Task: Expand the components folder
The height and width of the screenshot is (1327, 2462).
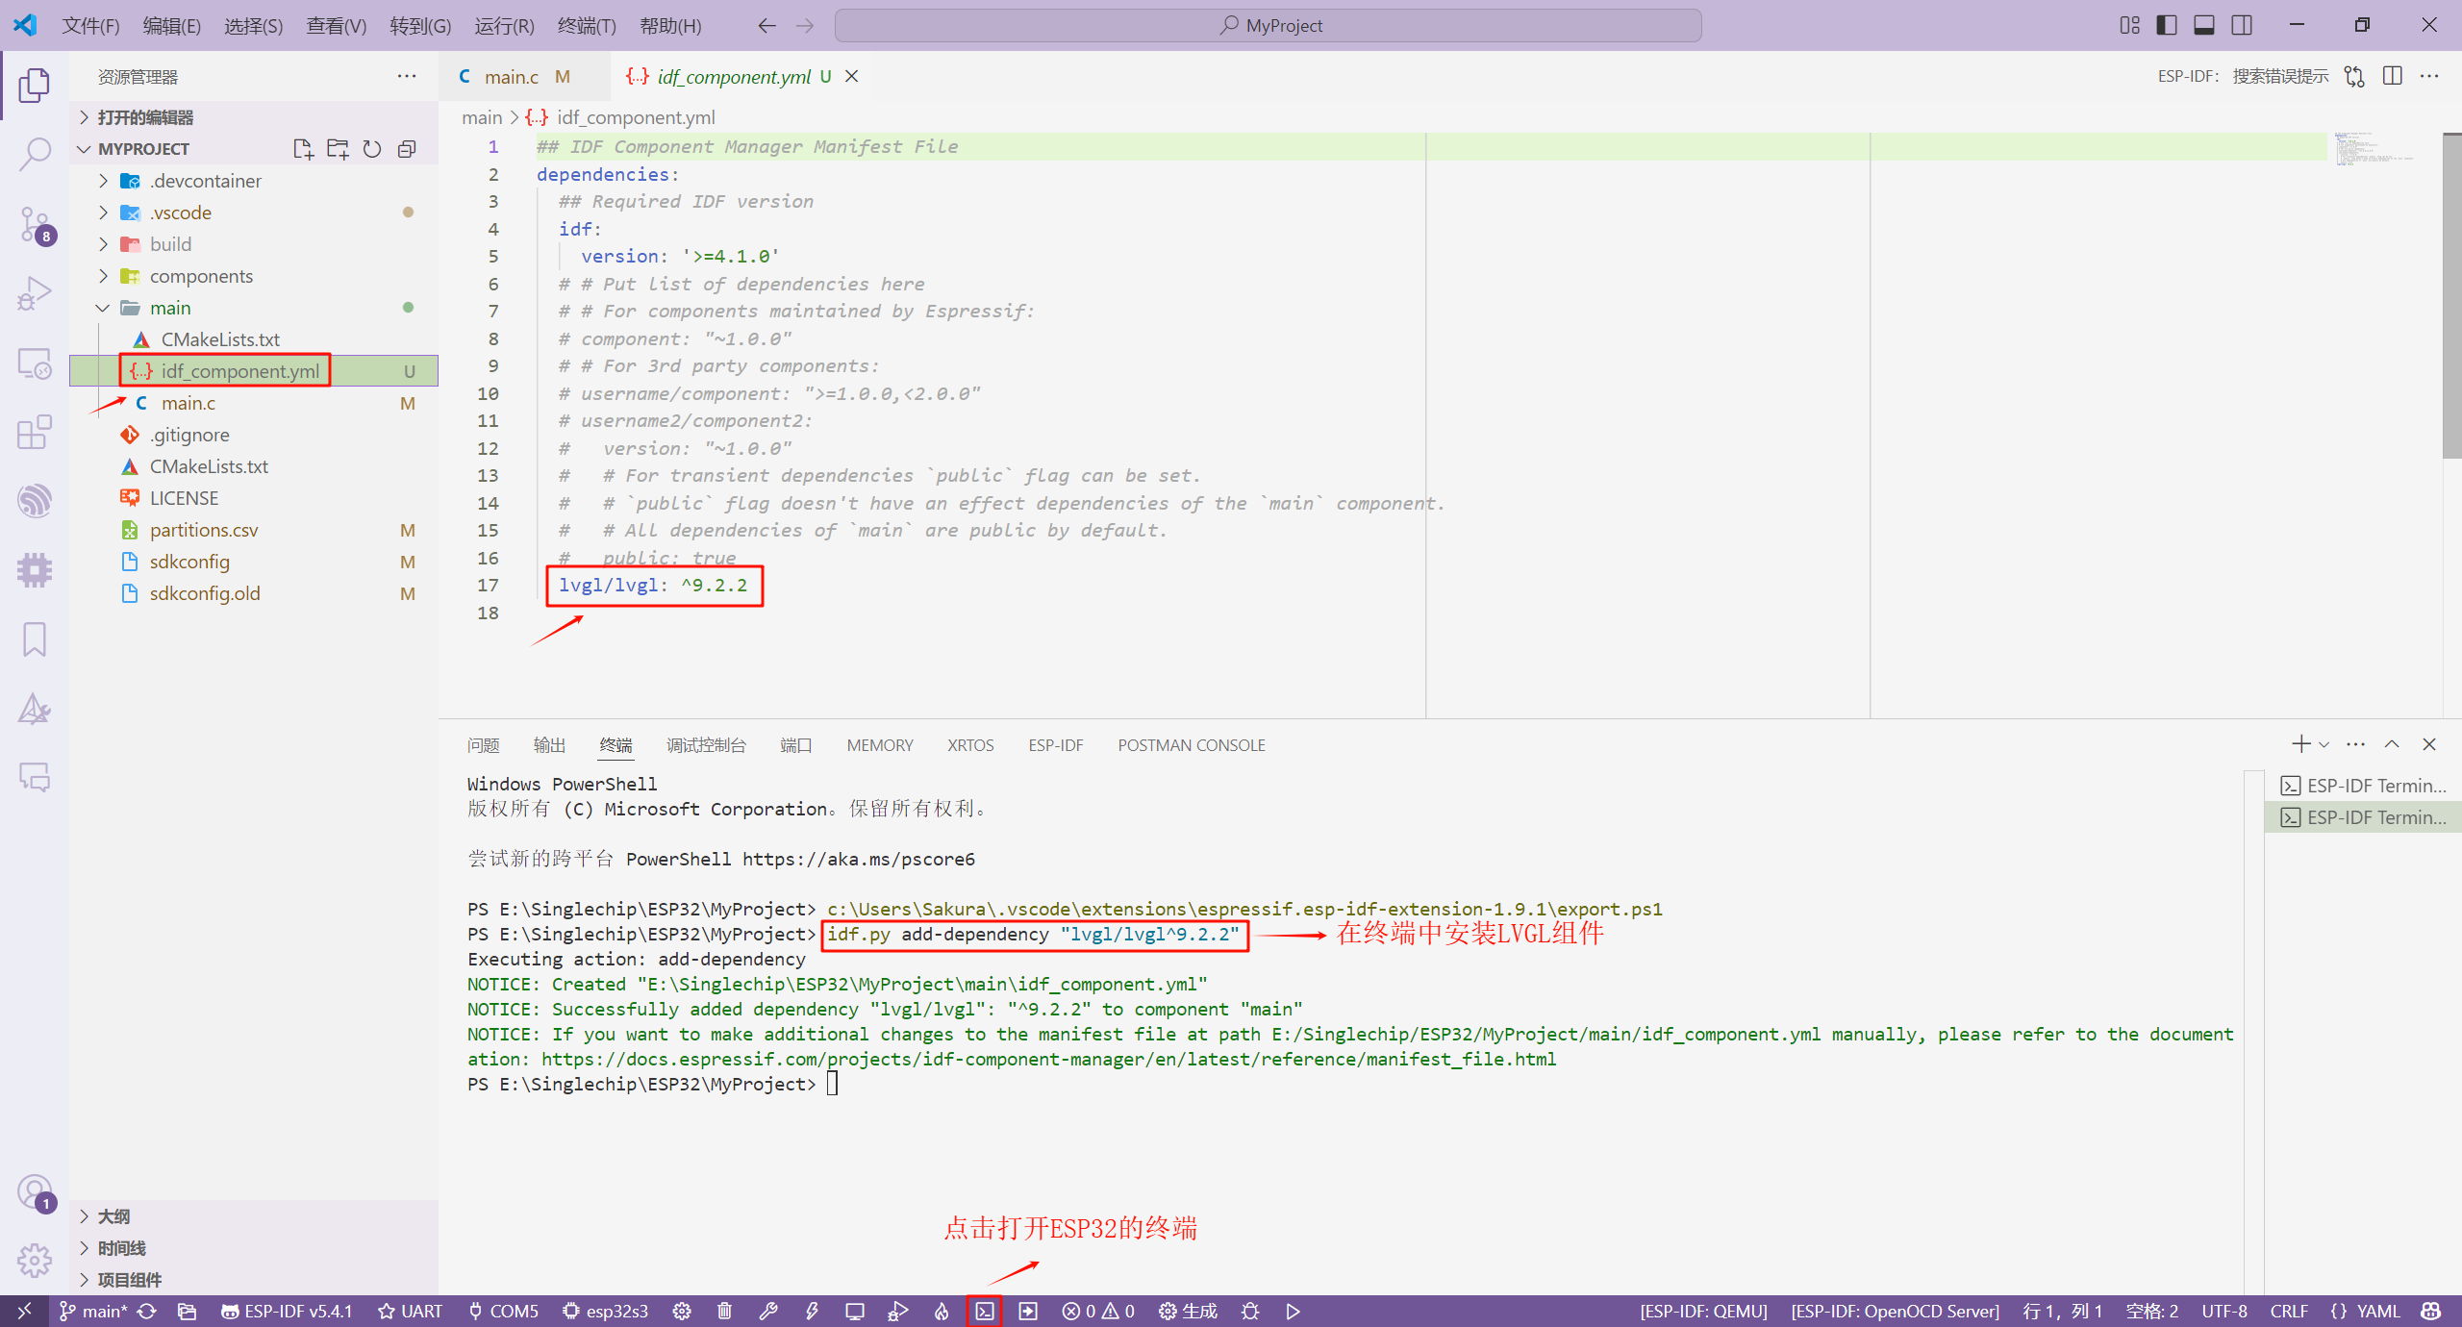Action: pyautogui.click(x=201, y=276)
